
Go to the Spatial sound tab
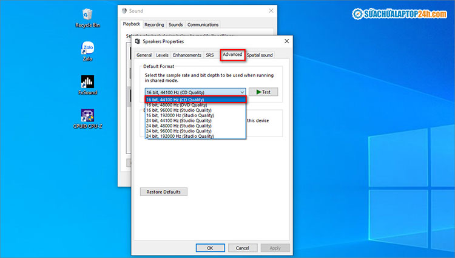click(x=260, y=55)
